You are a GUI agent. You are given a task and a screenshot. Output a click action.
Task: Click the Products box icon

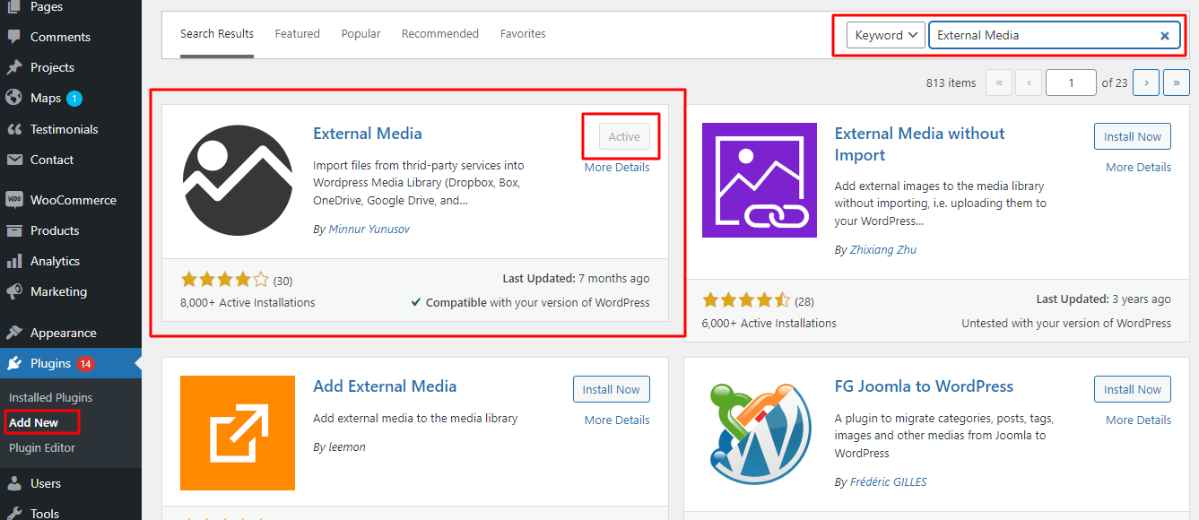(x=13, y=230)
